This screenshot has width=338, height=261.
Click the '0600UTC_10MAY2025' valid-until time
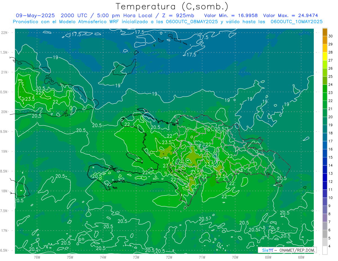[x=297, y=21]
